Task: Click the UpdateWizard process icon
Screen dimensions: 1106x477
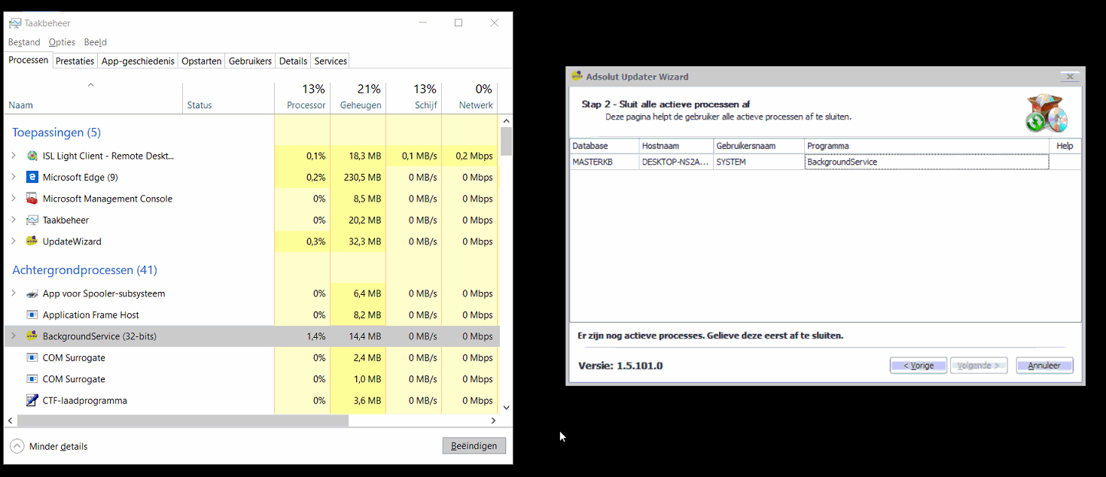Action: point(32,242)
